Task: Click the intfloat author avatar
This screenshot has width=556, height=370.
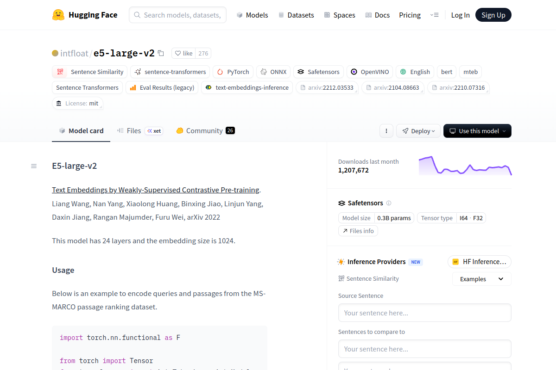Action: tap(55, 53)
